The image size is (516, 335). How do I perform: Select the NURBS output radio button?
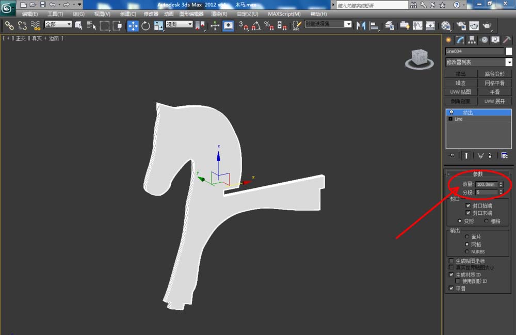pyautogui.click(x=467, y=251)
